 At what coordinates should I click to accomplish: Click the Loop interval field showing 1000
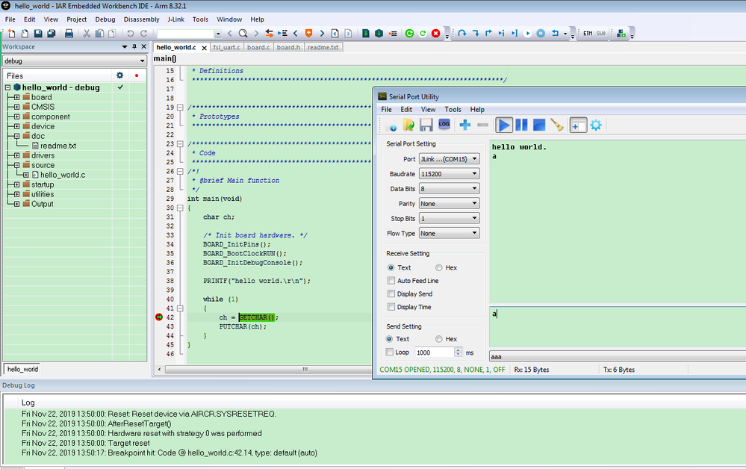pyautogui.click(x=433, y=352)
